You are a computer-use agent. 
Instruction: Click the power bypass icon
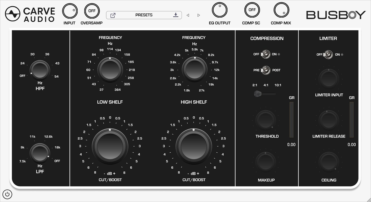point(7,195)
